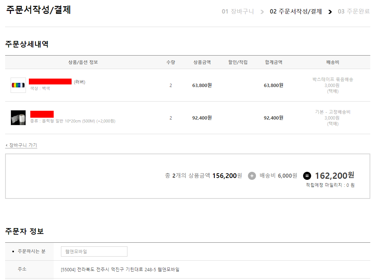Select the 02 주문서작성/결제 step
The image size is (371, 280).
[296, 11]
